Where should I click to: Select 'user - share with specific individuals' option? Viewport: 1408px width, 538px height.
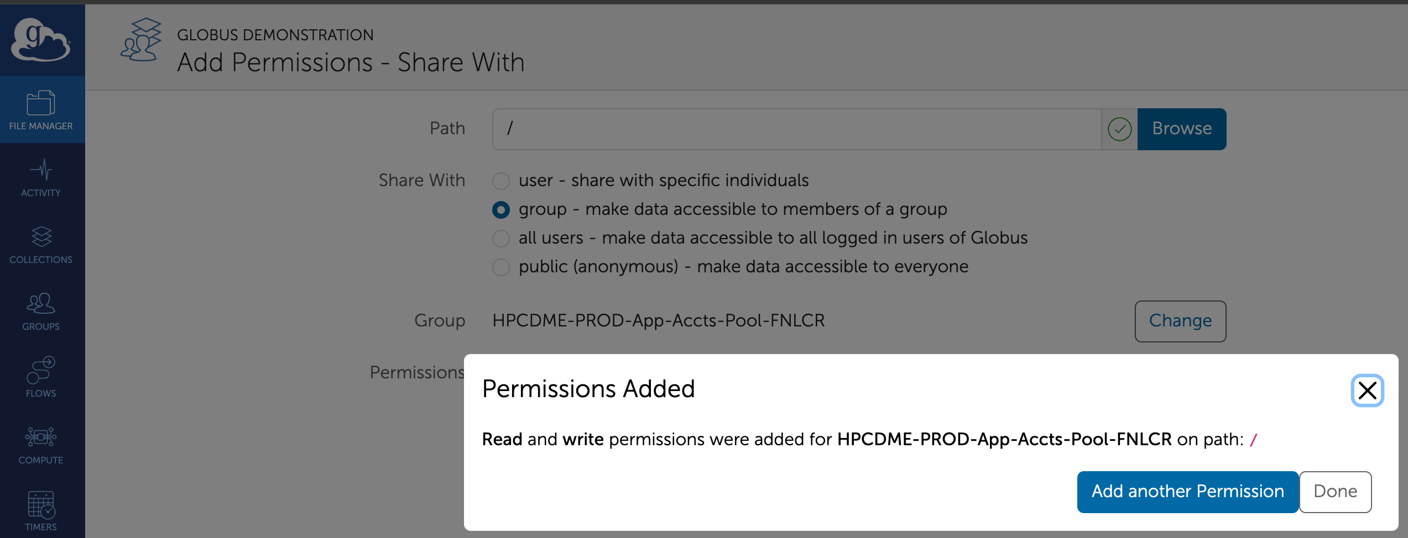pos(501,181)
